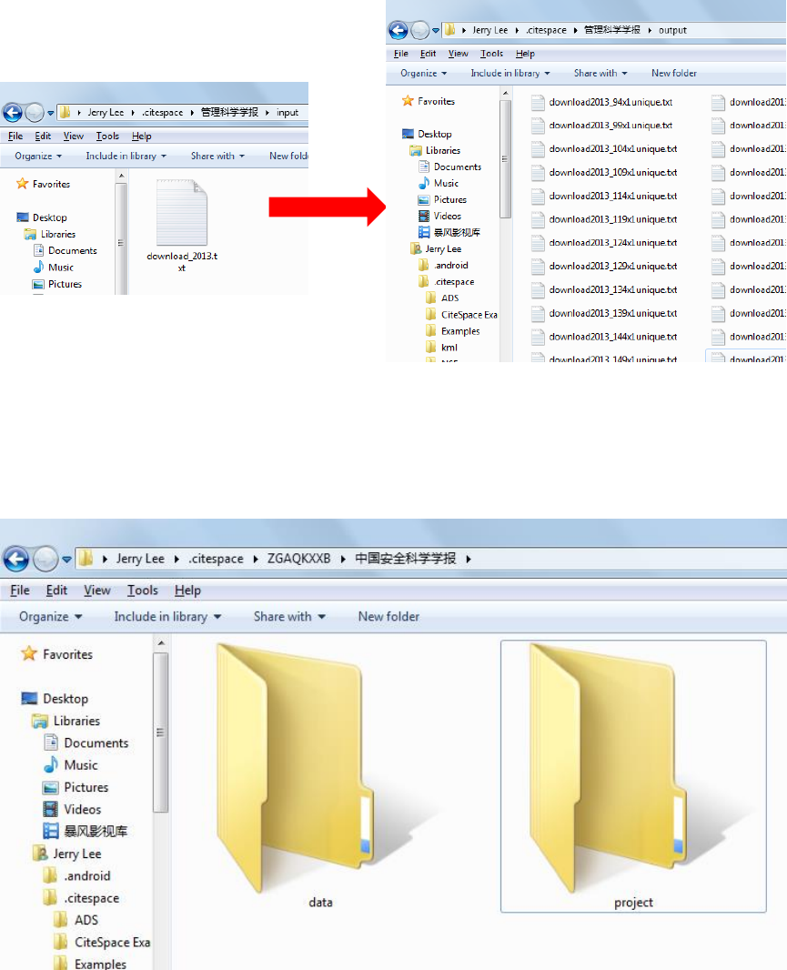The height and width of the screenshot is (970, 787).
Task: Open Music in the input window sidebar
Action: (x=61, y=268)
